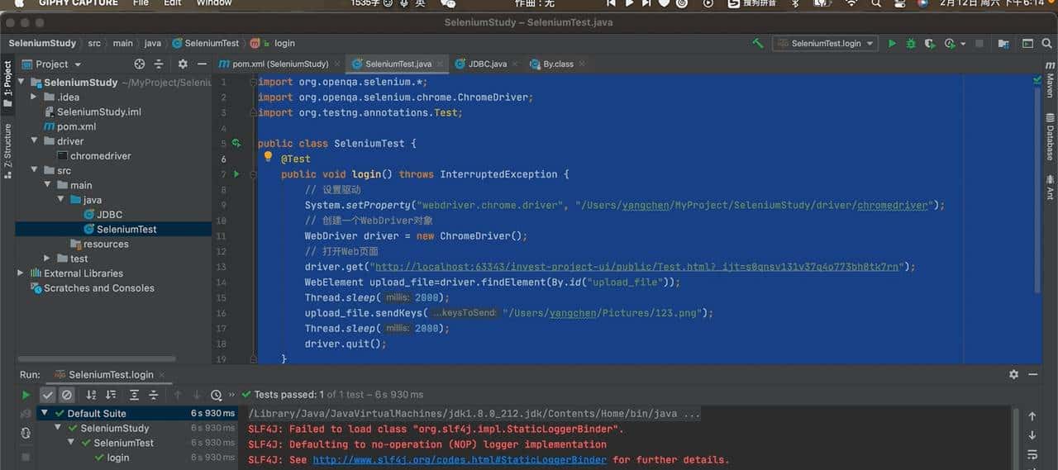The width and height of the screenshot is (1058, 470).
Task: Run SeleniumTest.login from the top toolbar
Action: point(892,43)
